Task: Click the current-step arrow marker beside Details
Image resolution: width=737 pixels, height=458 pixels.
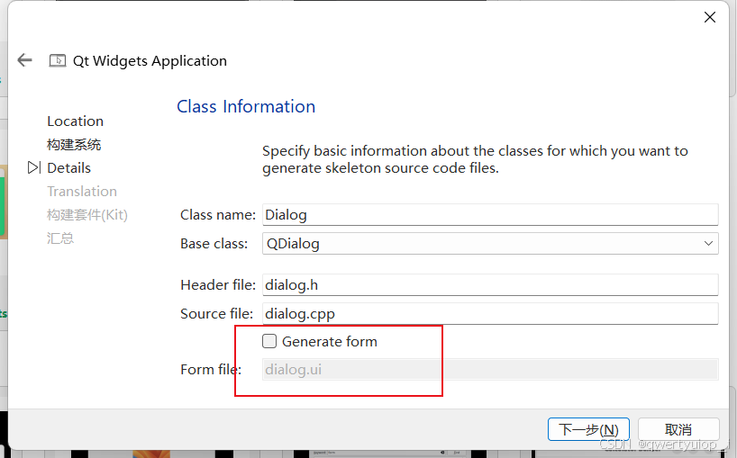Action: (34, 167)
